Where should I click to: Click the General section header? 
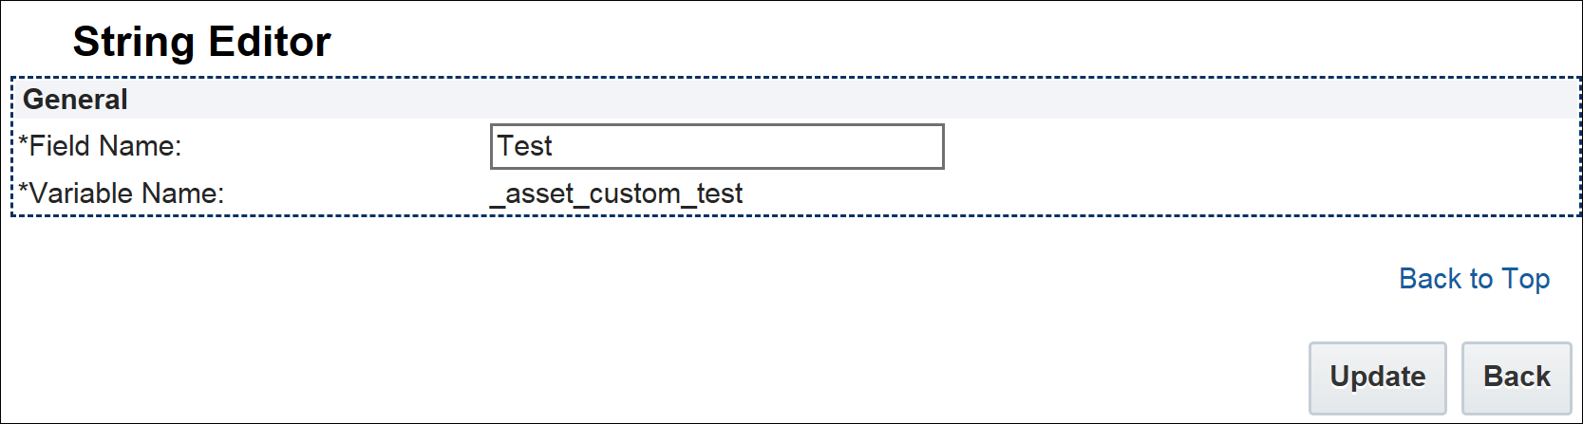pyautogui.click(x=75, y=100)
